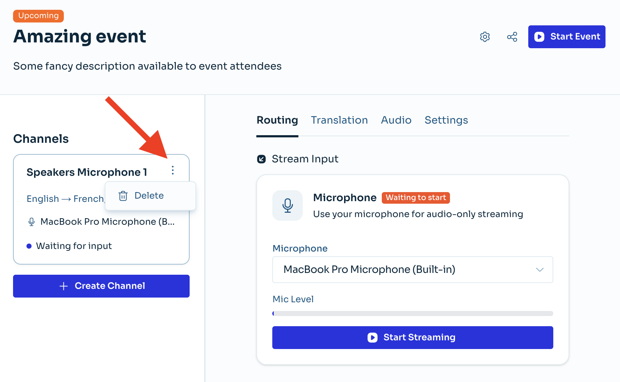Screen dimensions: 620x382
Task: Open the channel three-dot options menu
Action: pyautogui.click(x=173, y=170)
